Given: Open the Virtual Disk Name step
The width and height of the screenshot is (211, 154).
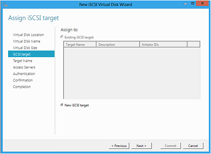Looking at the screenshot, I should (x=27, y=41).
